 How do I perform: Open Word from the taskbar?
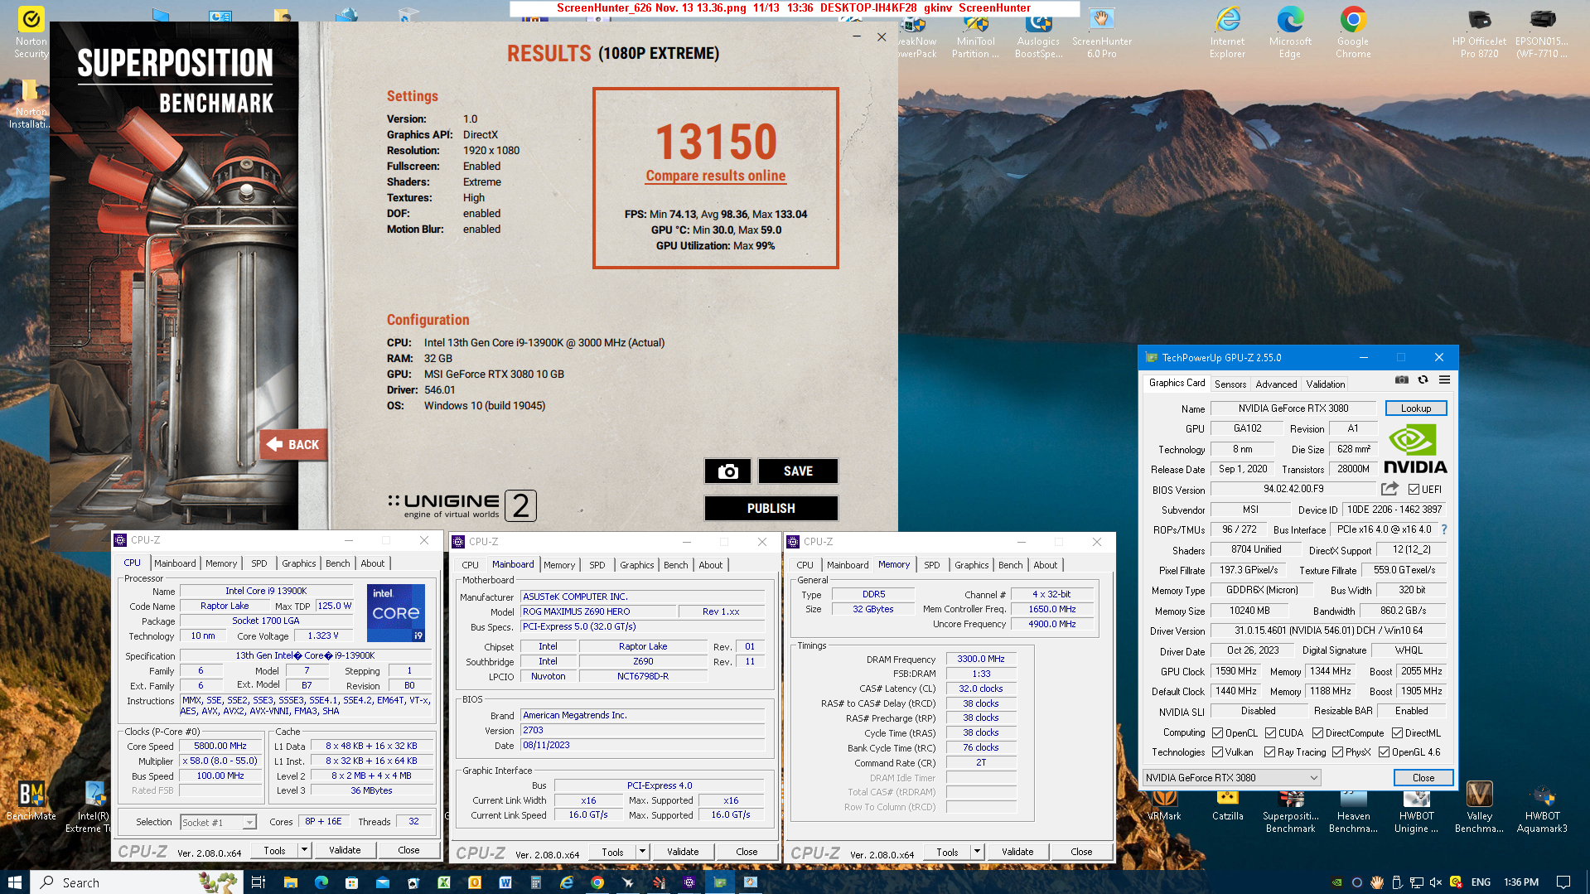coord(505,882)
